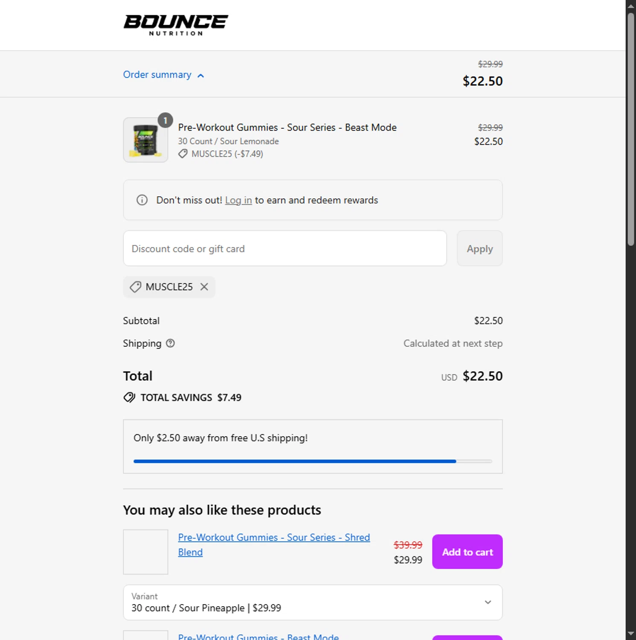Click the Order summary chevron arrow
This screenshot has height=640, width=636.
coord(201,76)
